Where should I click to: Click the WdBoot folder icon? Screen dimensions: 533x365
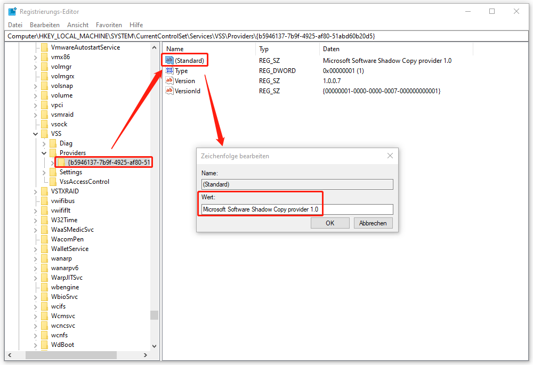point(45,345)
